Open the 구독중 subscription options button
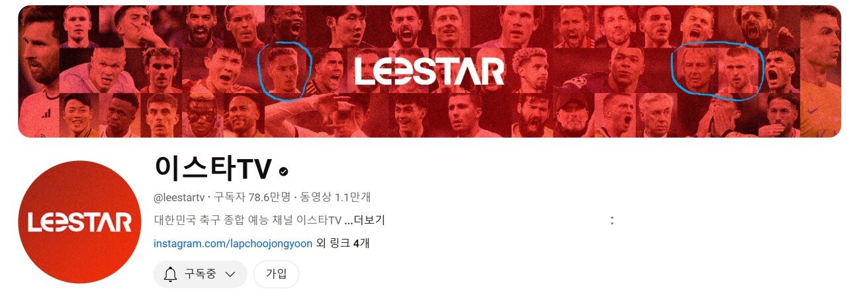The image size is (847, 293). (200, 274)
